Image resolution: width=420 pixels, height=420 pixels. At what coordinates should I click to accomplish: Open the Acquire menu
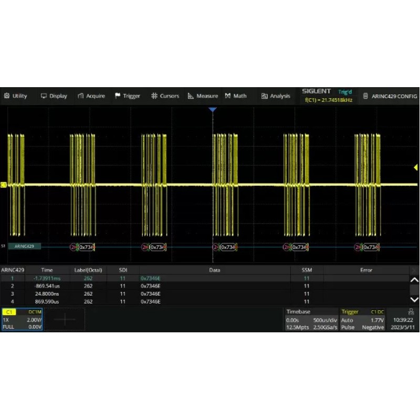tap(91, 96)
